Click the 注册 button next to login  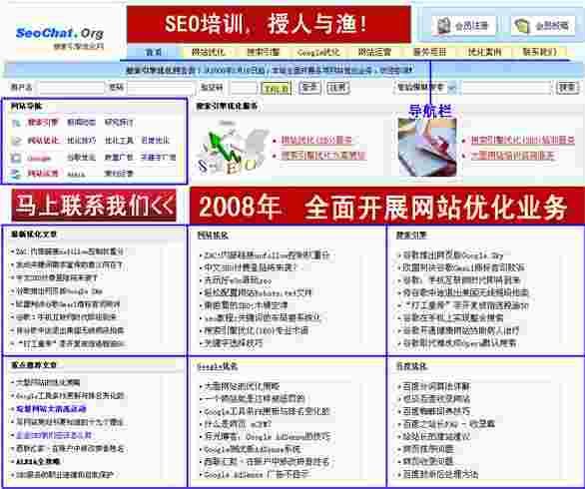pos(338,88)
